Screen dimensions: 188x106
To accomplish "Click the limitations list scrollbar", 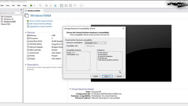I will click(121, 61).
